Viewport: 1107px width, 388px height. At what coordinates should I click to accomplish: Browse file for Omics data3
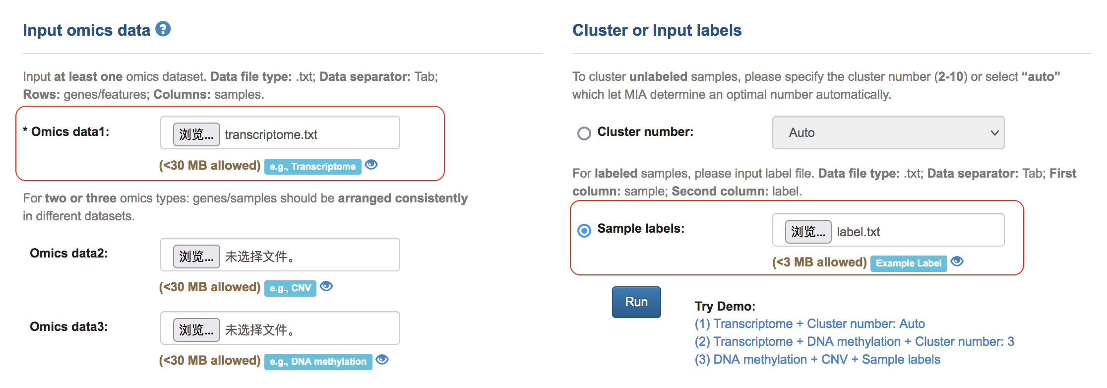(x=196, y=329)
